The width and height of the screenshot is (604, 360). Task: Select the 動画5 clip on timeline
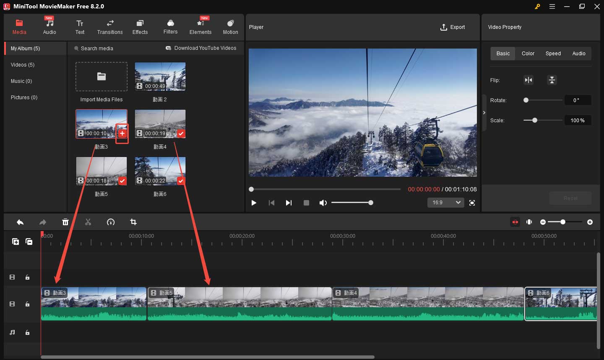coord(240,304)
